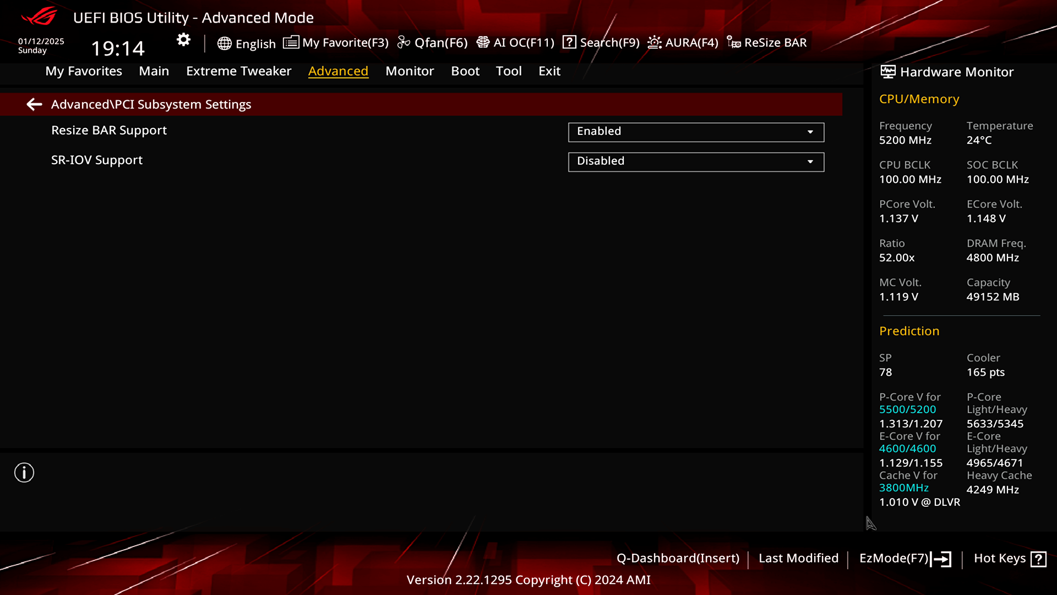Screen dimensions: 1057x595
Task: Open My Favorites panel
Action: coord(84,71)
